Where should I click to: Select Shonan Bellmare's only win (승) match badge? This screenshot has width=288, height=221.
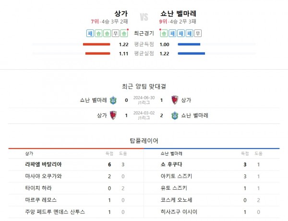pyautogui.click(x=164, y=33)
